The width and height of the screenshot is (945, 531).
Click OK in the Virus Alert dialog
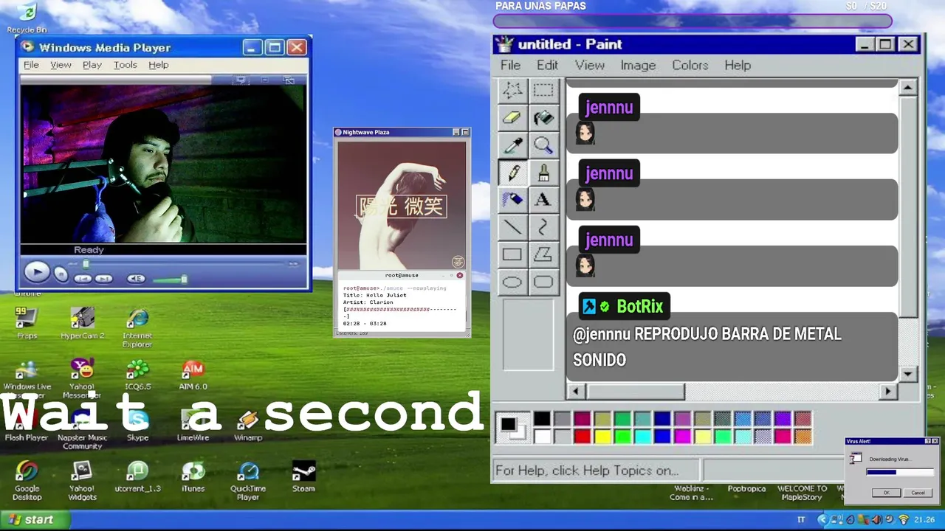(x=886, y=493)
